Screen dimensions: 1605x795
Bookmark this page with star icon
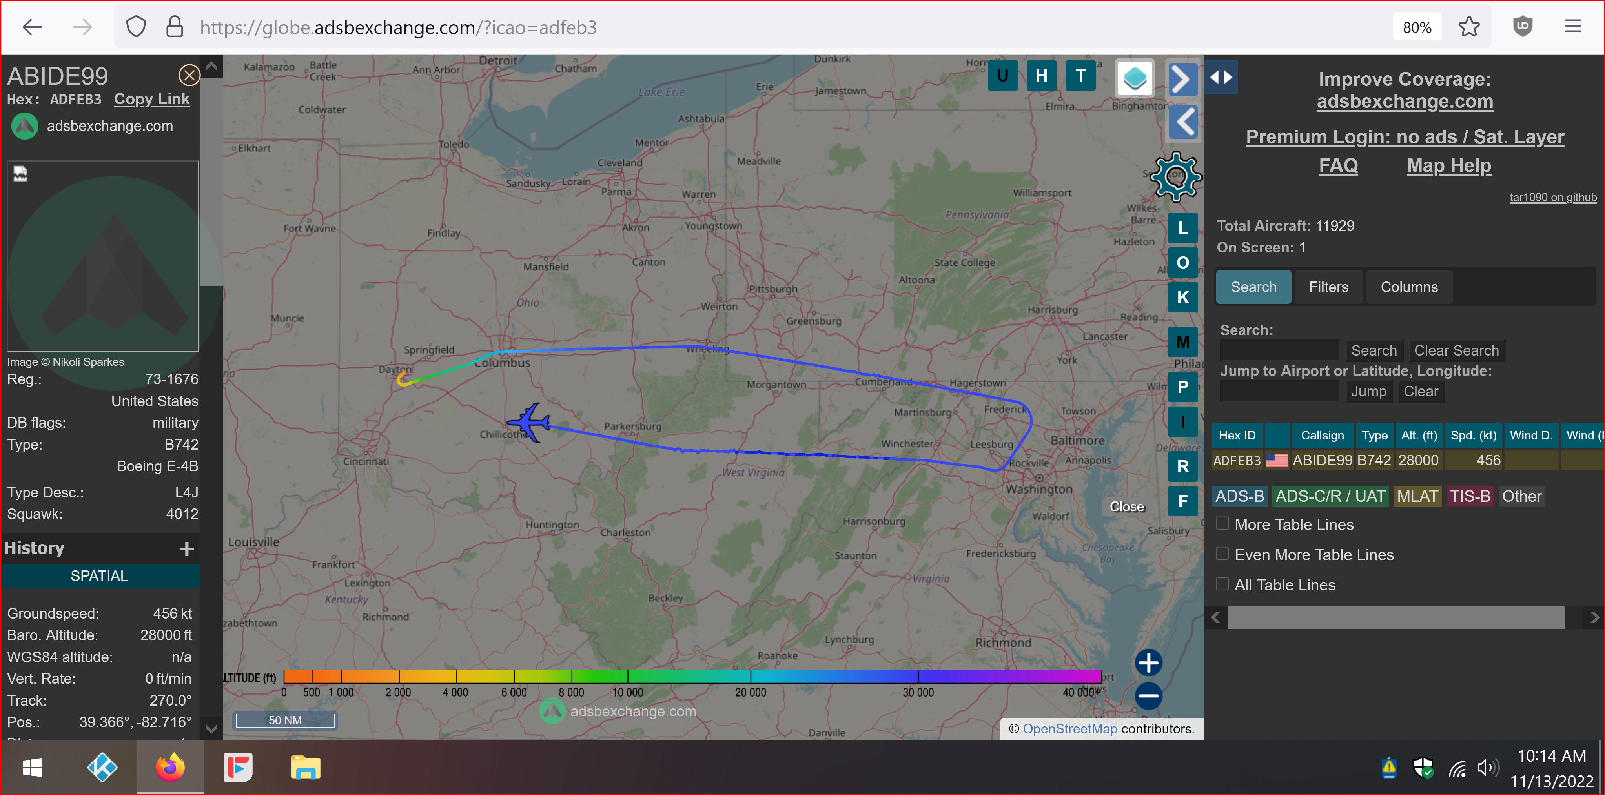coord(1468,27)
